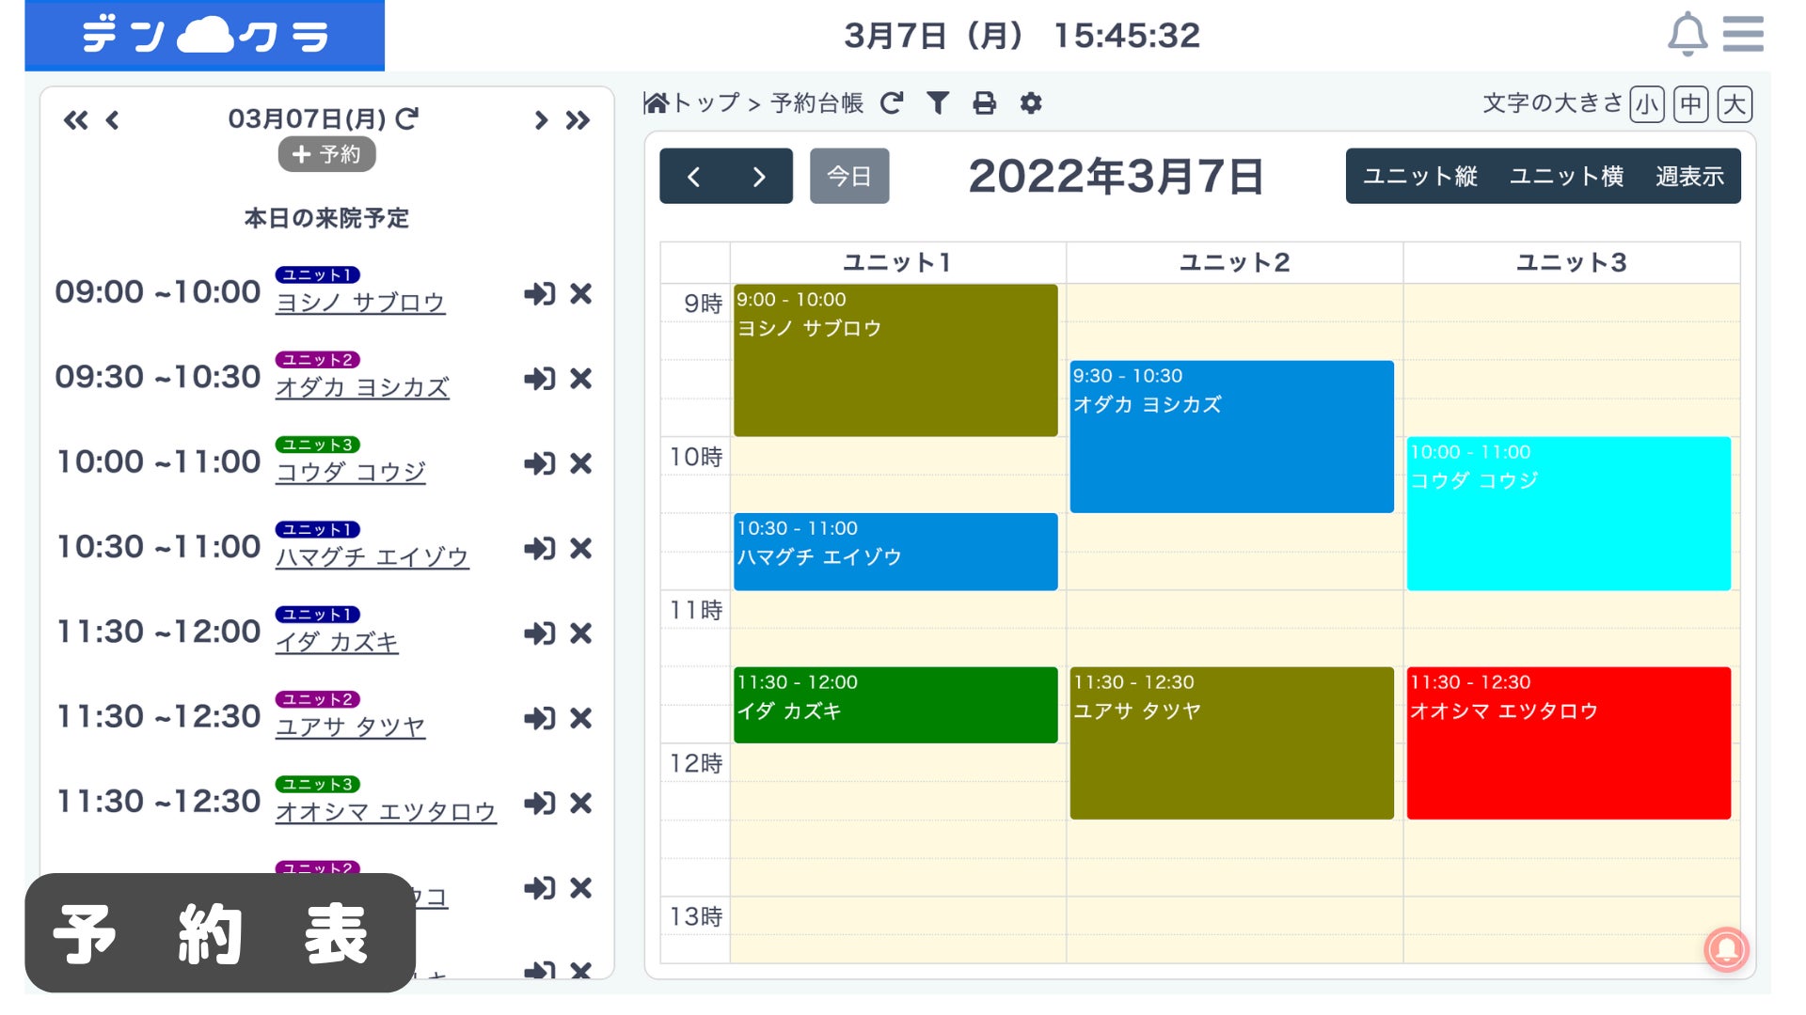Reload the appointment book breadcrumb refresh icon
1806x1015 pixels.
(x=892, y=102)
